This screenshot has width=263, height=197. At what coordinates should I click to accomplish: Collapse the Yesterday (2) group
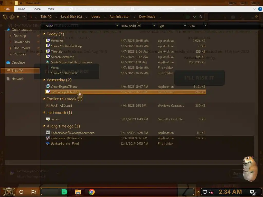[44, 80]
